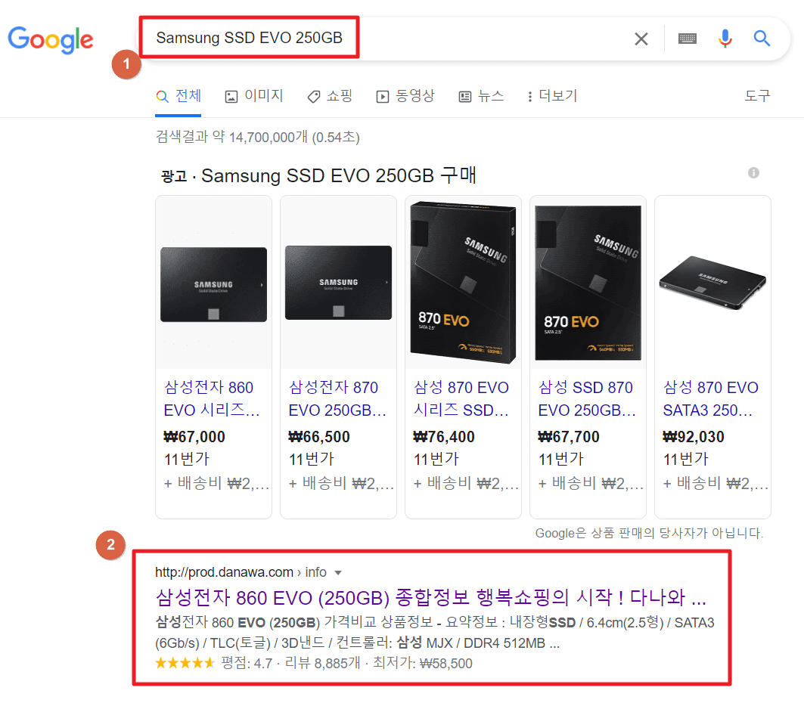Open the 이미지 images tab

tap(254, 96)
